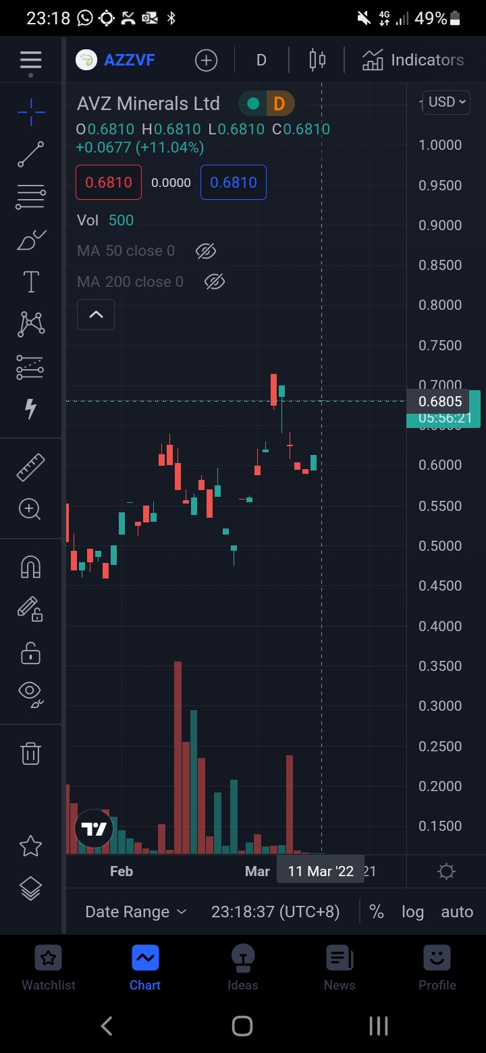Tap the Android back button
This screenshot has height=1053, width=486.
pyautogui.click(x=107, y=1026)
